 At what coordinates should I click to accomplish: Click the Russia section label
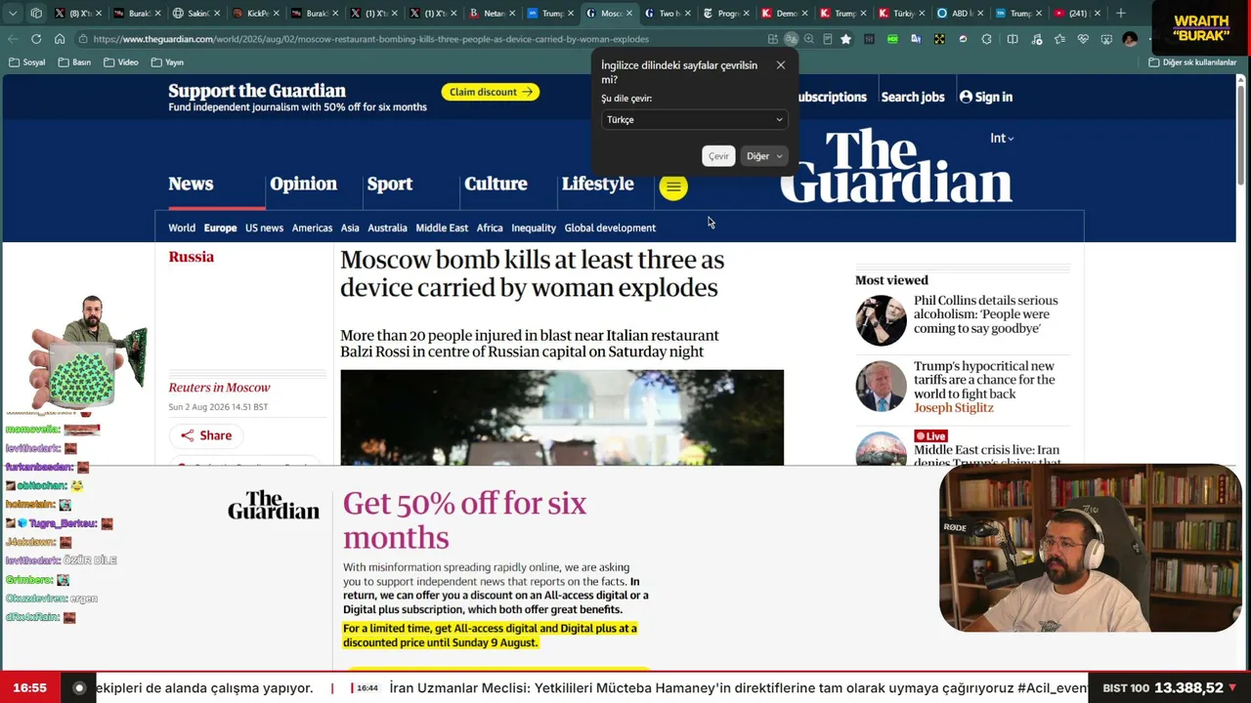tap(191, 257)
